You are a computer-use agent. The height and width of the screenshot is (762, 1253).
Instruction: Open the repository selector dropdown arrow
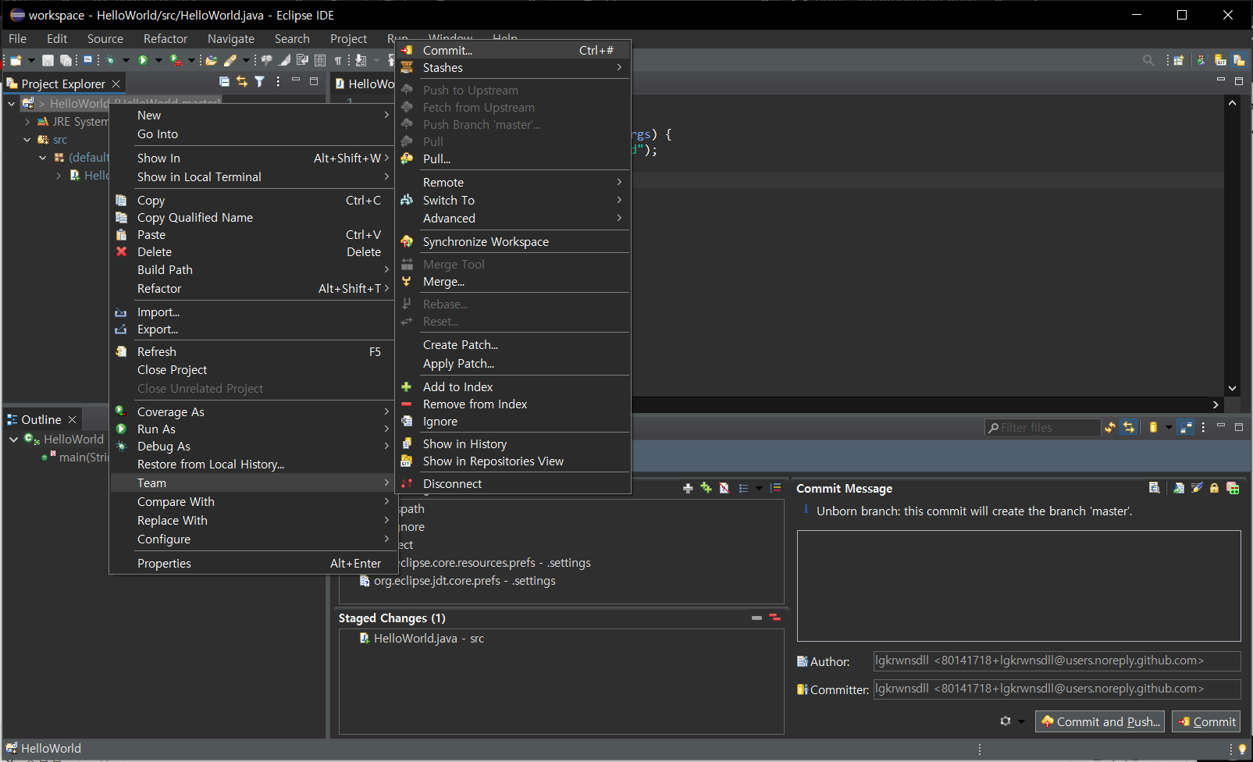coord(1169,427)
